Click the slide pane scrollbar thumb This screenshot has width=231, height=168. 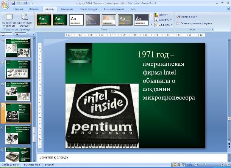34,134
